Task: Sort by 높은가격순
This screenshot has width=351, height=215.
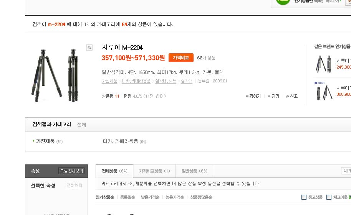Action: [x=175, y=197]
